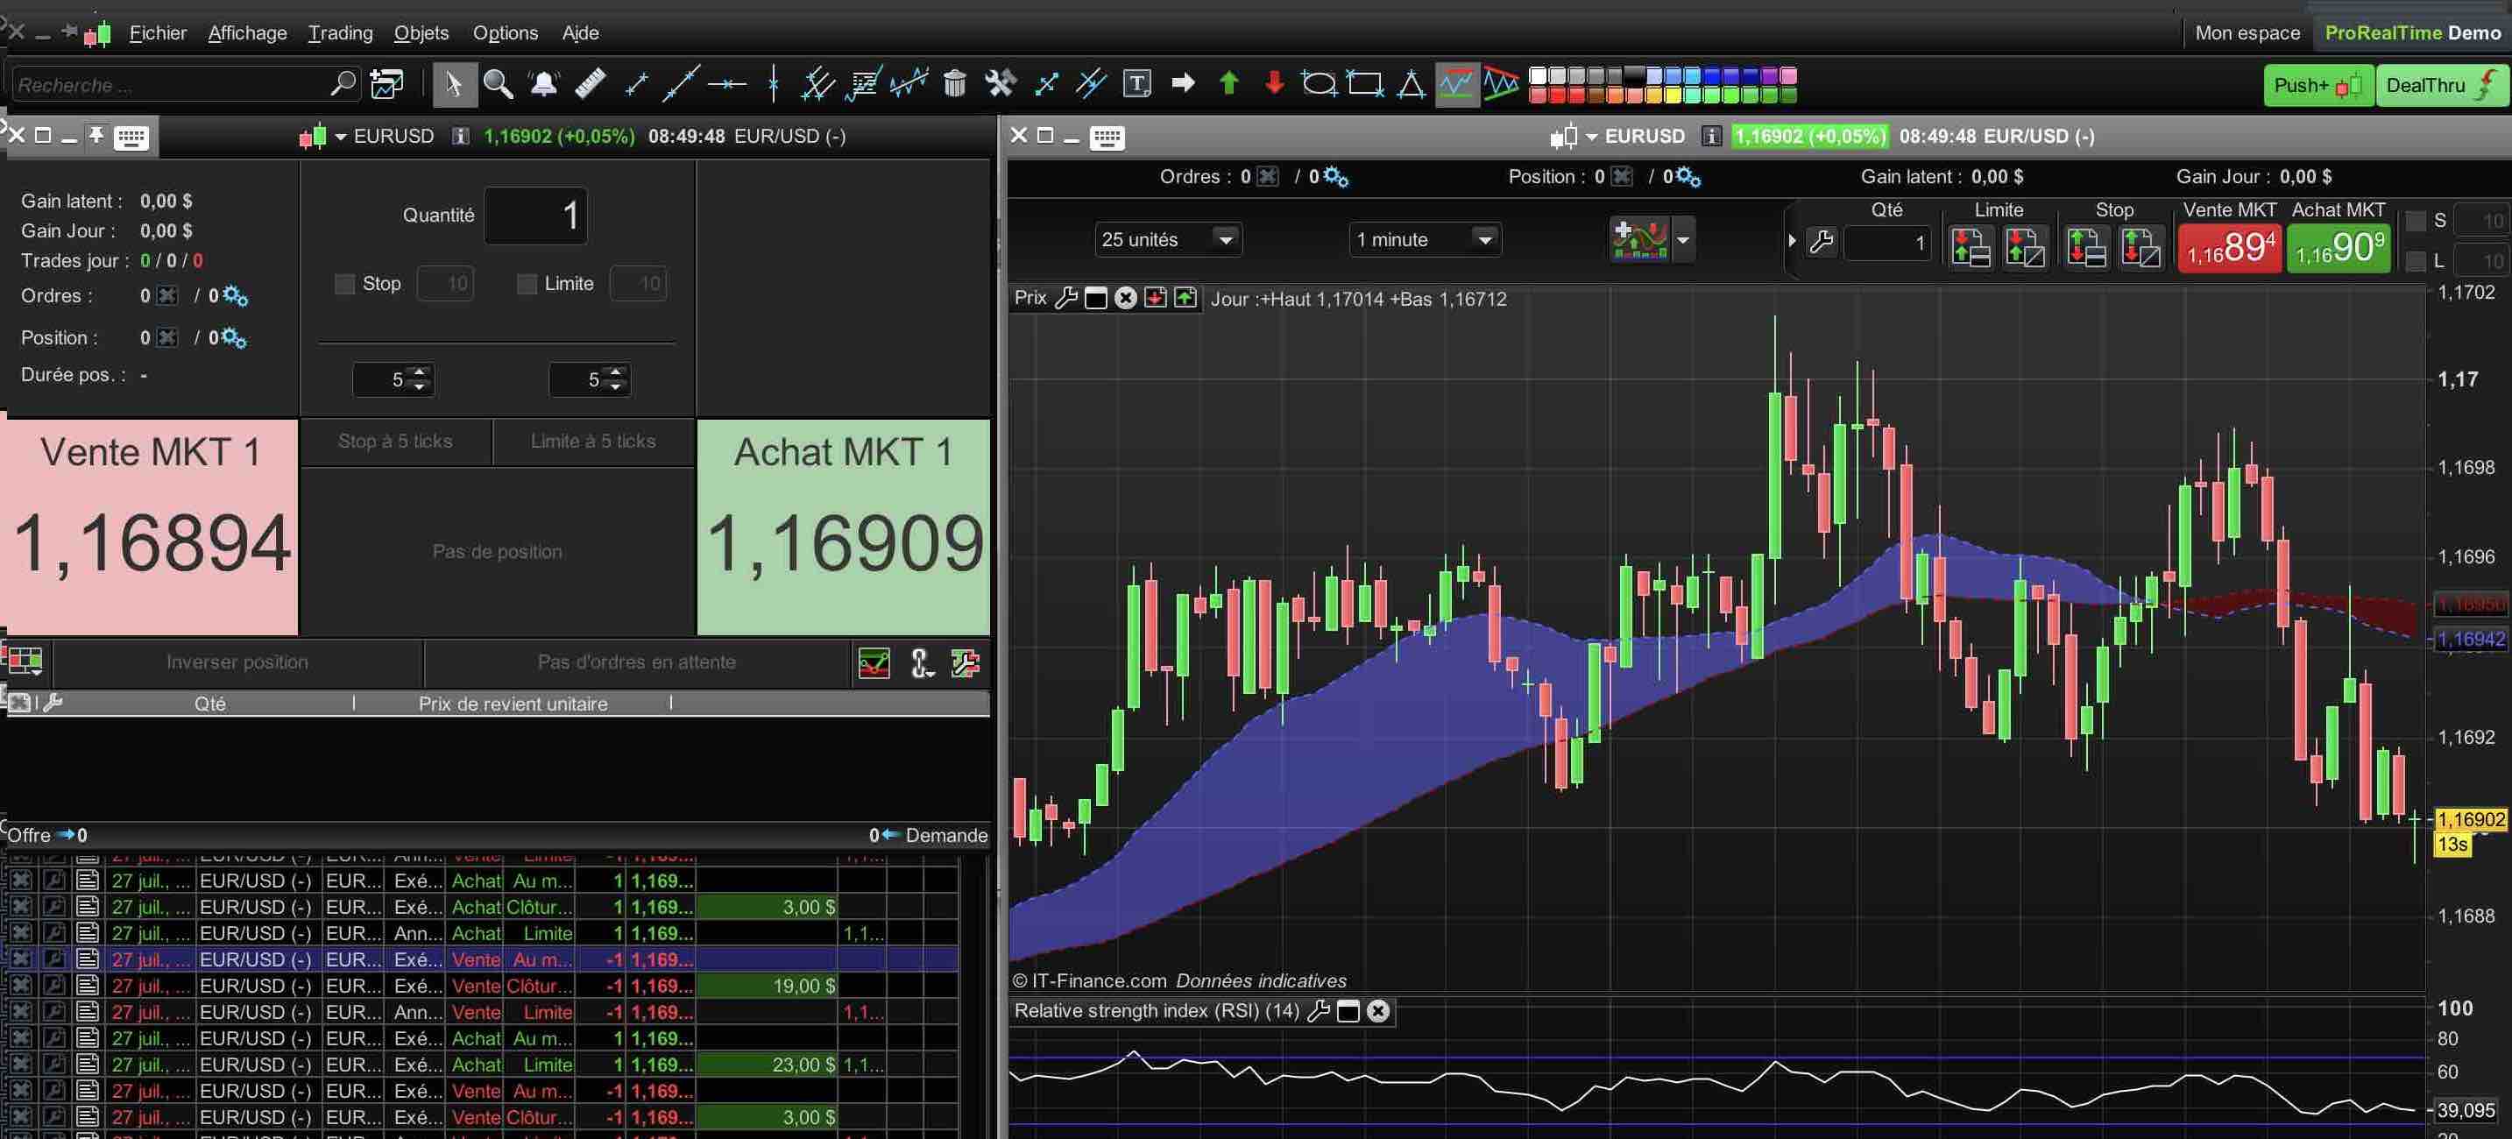Open the Affichage menu
The height and width of the screenshot is (1139, 2512).
[248, 33]
